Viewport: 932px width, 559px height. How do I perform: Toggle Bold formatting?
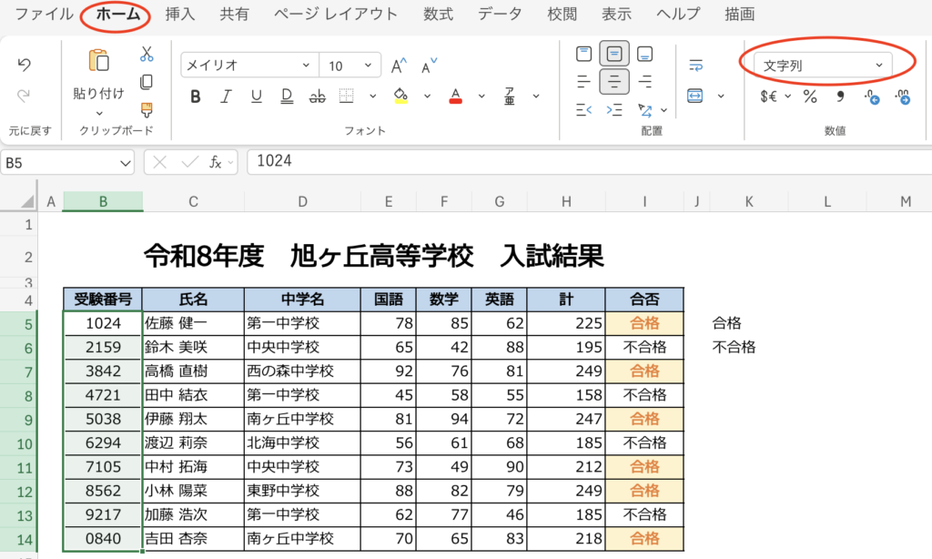coord(195,97)
